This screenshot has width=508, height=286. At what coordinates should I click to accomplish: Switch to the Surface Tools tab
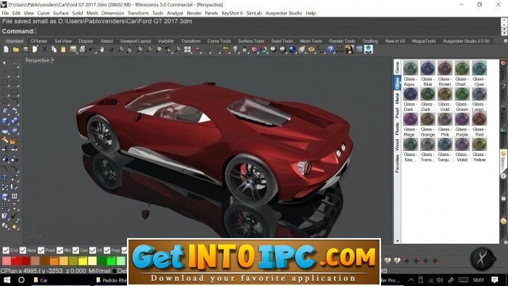[251, 41]
